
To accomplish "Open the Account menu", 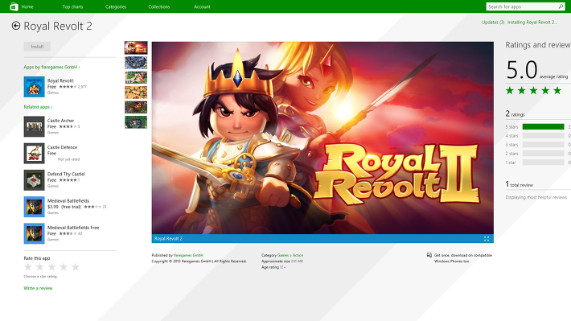I will 202,6.
